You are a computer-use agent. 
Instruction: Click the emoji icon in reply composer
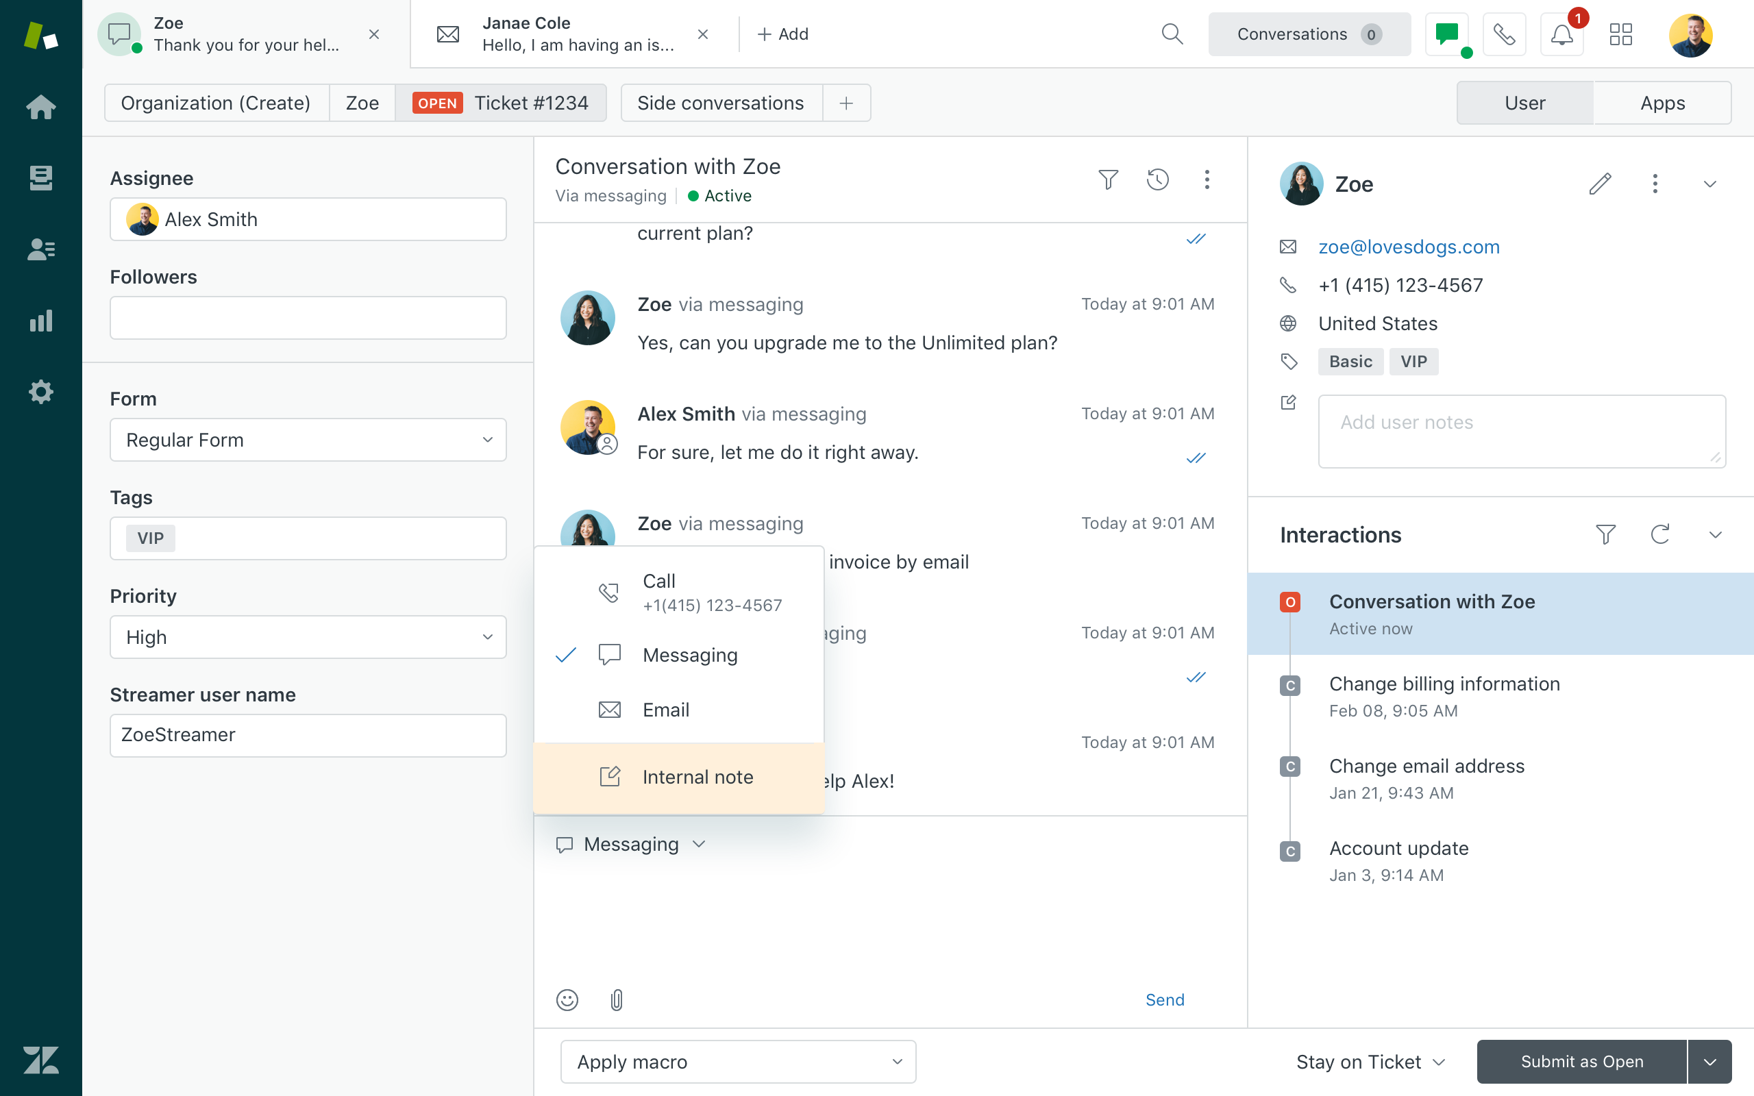(x=567, y=999)
